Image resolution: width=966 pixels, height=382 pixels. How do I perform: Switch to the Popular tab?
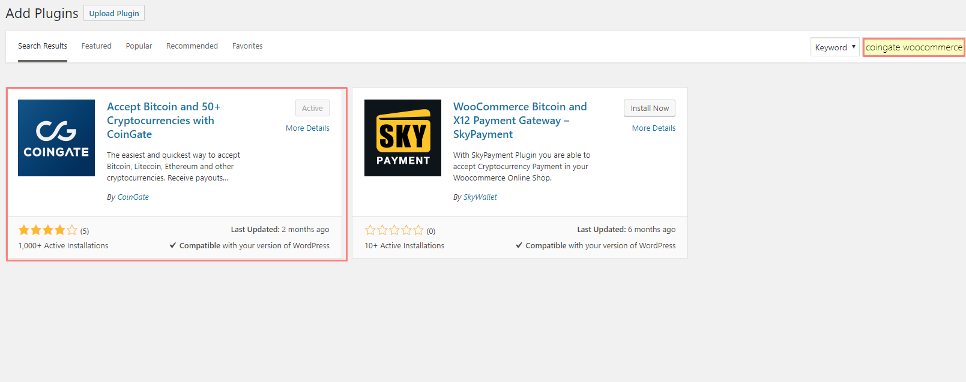point(139,46)
